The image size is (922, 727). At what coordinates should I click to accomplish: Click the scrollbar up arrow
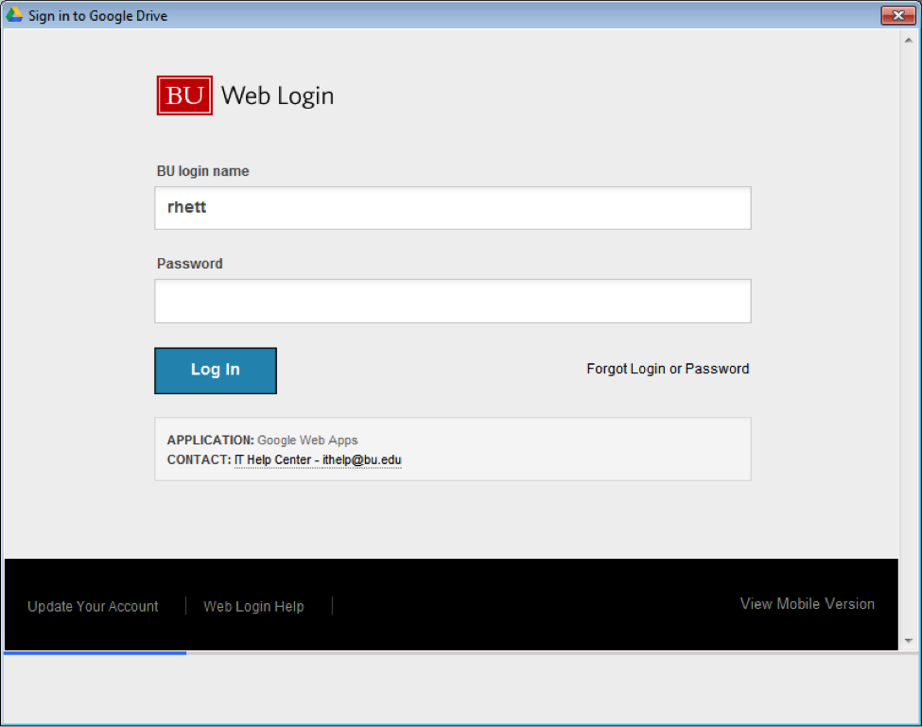[909, 37]
